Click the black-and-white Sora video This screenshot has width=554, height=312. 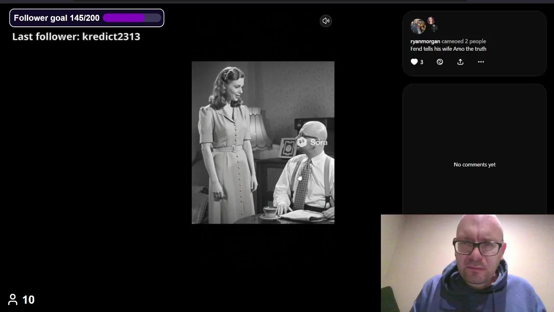pyautogui.click(x=263, y=143)
